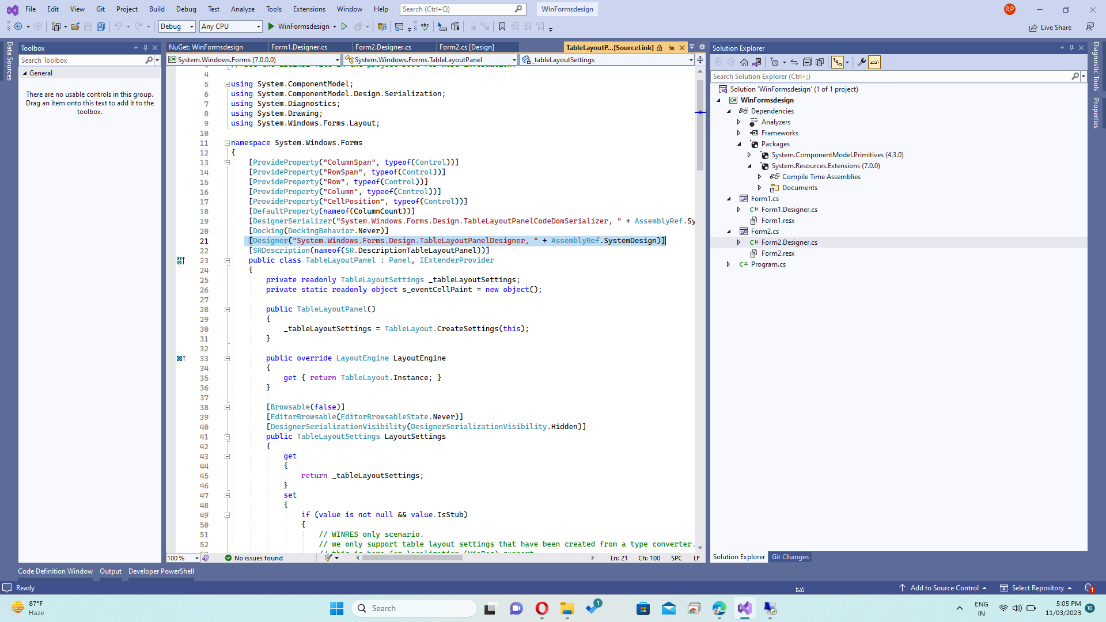Click the toggle bookmark icon in the toolbar
The image size is (1106, 622).
tap(502, 26)
